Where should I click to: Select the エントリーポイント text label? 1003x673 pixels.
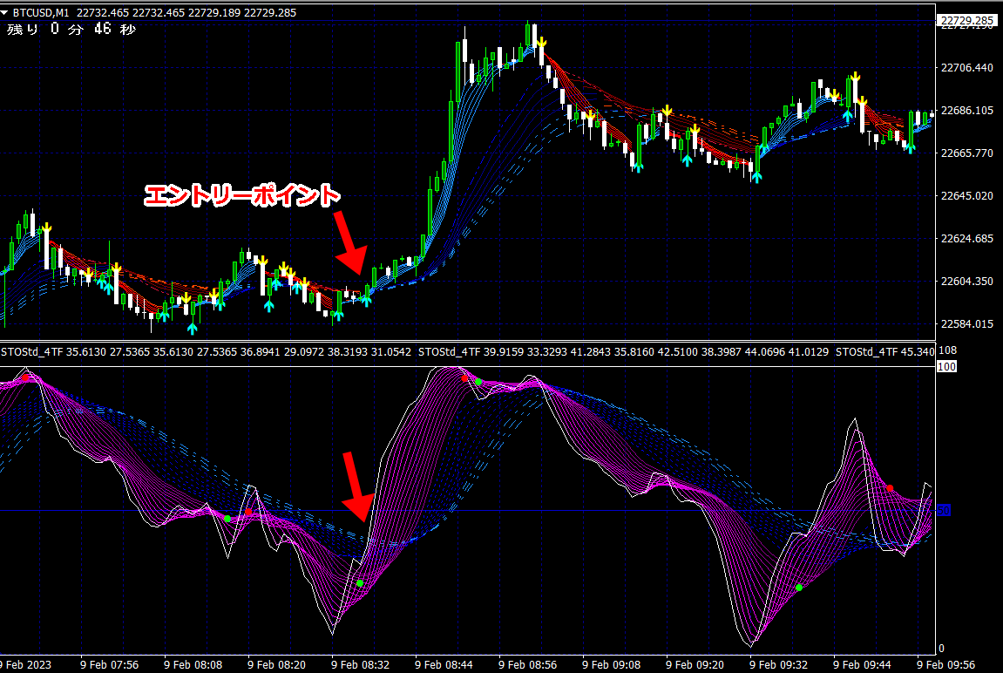coord(241,196)
